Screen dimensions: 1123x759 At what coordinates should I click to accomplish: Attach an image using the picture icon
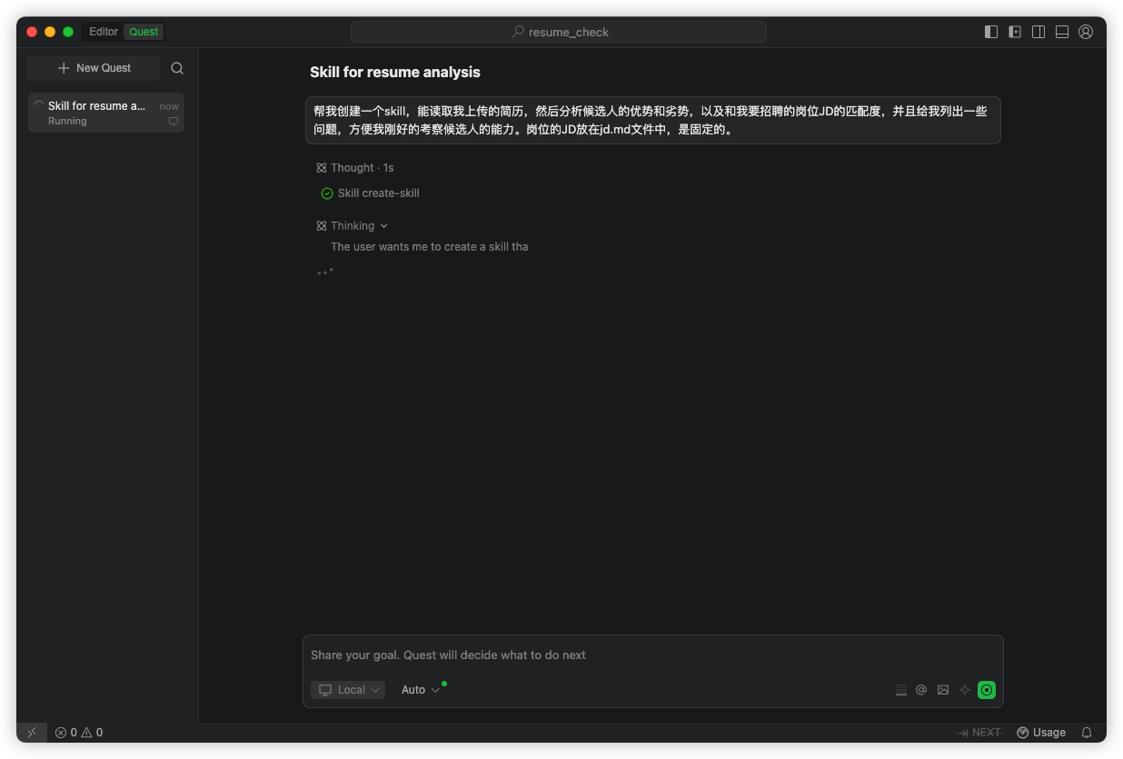(x=943, y=690)
